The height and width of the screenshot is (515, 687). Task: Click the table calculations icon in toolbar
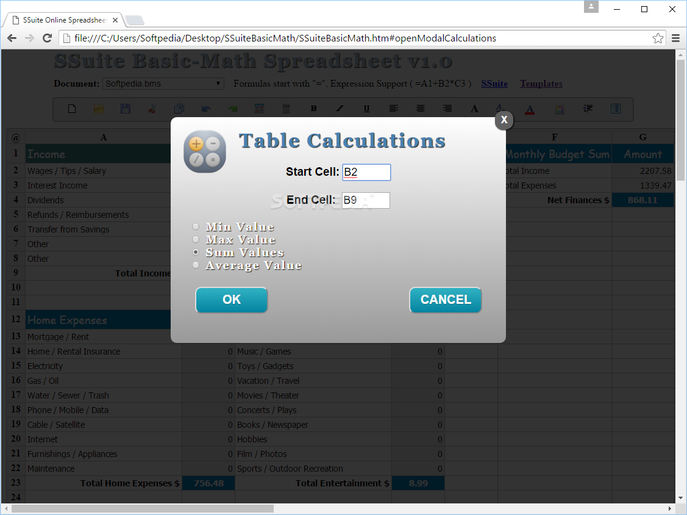coord(259,109)
